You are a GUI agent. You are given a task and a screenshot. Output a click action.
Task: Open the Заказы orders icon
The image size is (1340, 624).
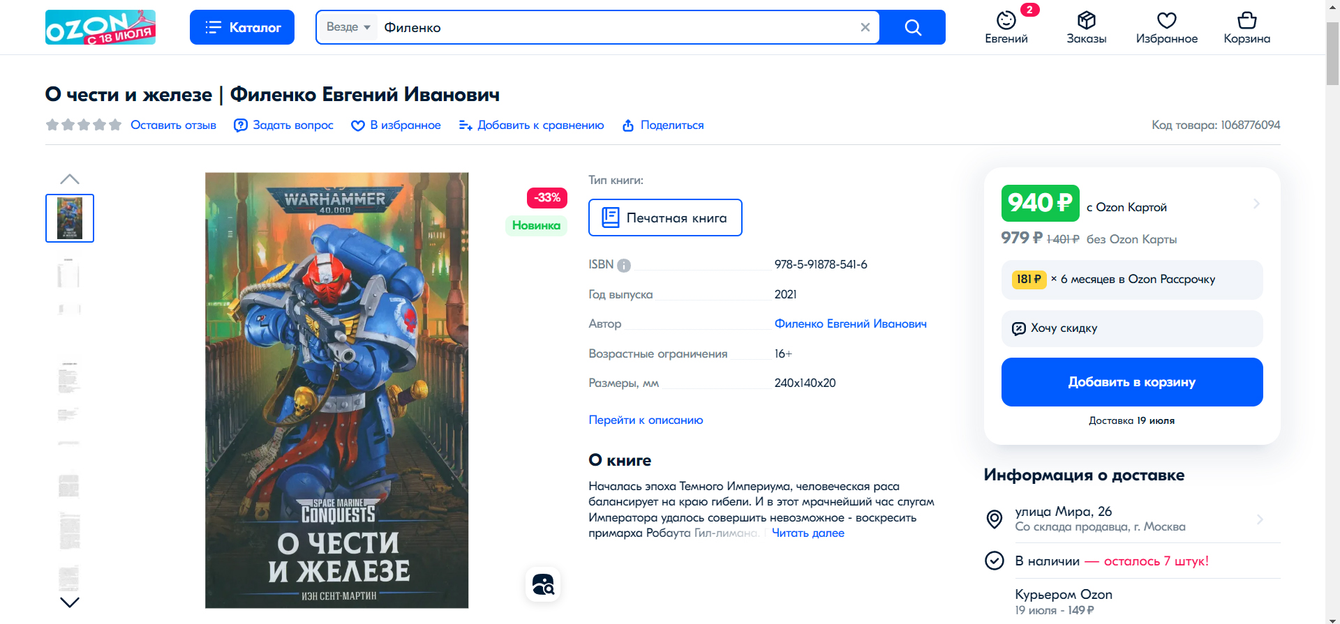point(1086,27)
